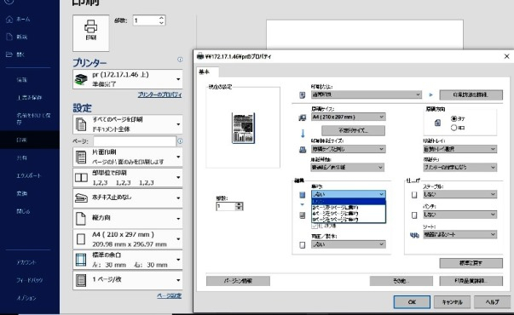
Task: Click the 原稿方向 page orientation icon
Action: point(437,123)
